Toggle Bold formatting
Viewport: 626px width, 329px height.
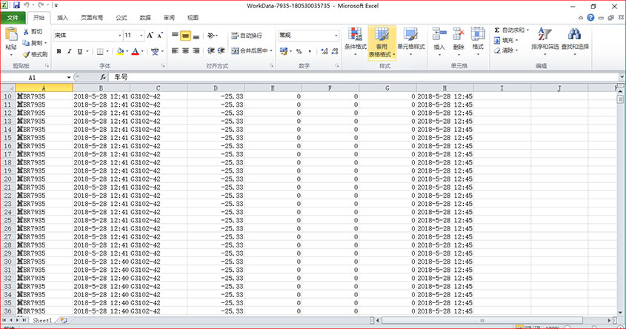(59, 51)
